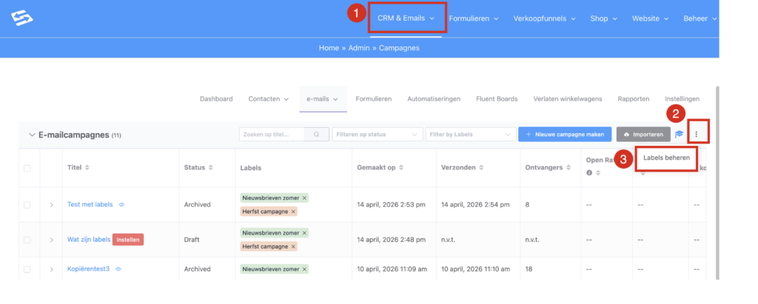Image resolution: width=758 pixels, height=304 pixels.
Task: Click the eye icon beside Kopiërentest3
Action: (x=118, y=269)
